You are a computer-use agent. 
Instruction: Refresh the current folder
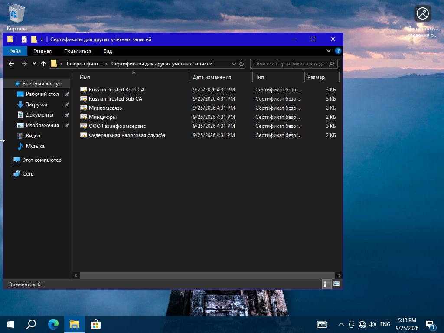[x=242, y=64]
